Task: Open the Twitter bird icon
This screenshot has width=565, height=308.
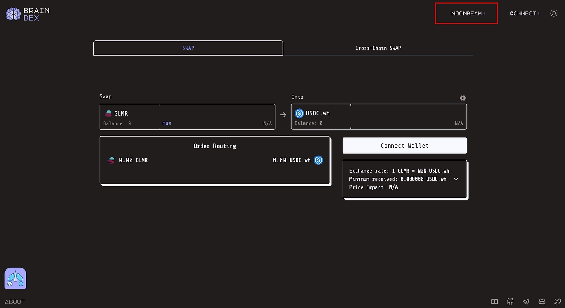Action: (x=557, y=302)
